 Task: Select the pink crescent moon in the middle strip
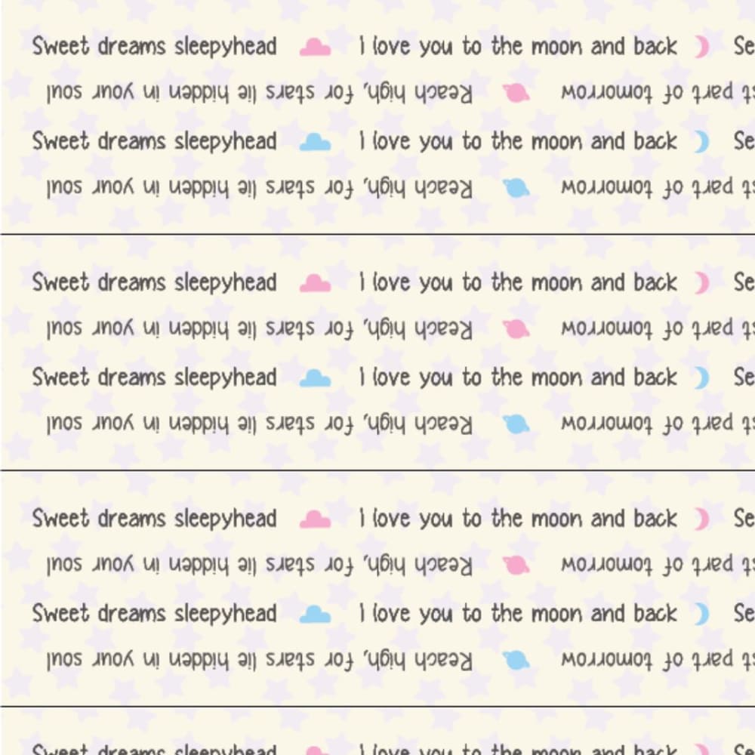(702, 284)
